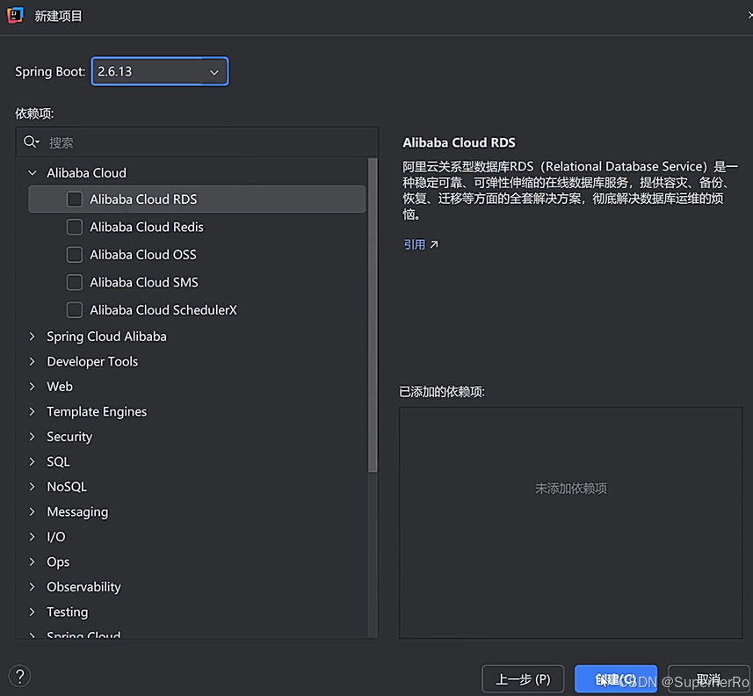
Task: Expand the I/O category
Action: click(x=33, y=537)
